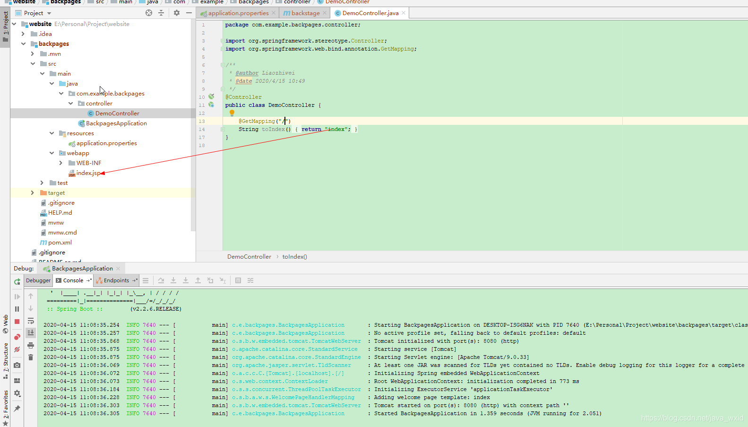Switch to the Debugger tab
Screen dimensions: 748x427
tap(38, 280)
